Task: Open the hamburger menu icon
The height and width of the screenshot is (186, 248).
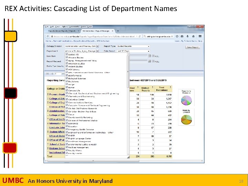Action: click(200, 36)
